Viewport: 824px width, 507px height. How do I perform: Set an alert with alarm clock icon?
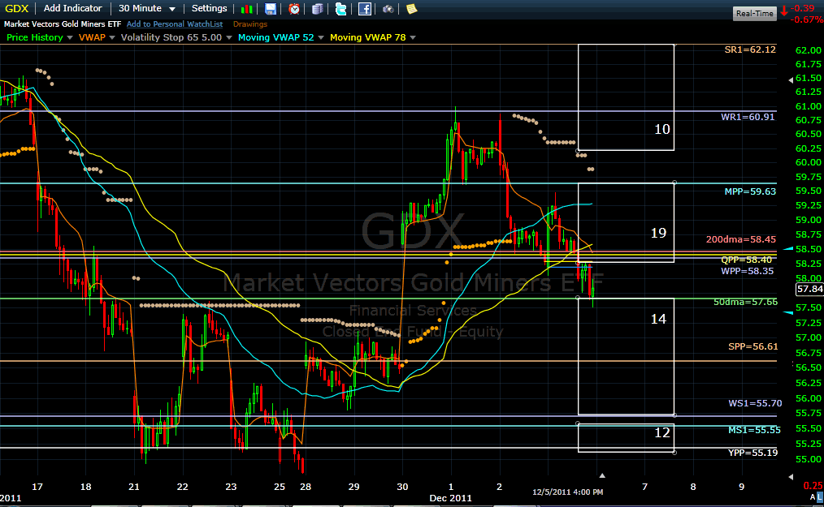coord(294,9)
